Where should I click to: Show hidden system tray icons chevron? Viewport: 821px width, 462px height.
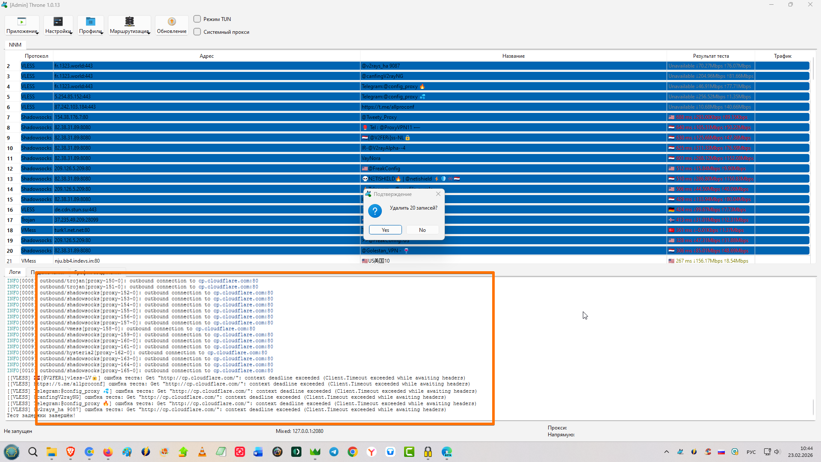coord(666,452)
